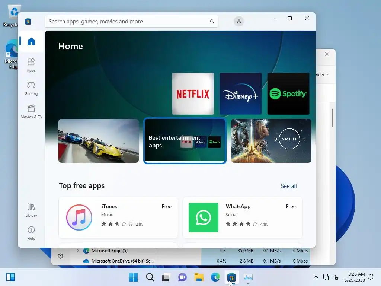
Task: Click Edge 35.0 MB memory value
Action: (246, 251)
